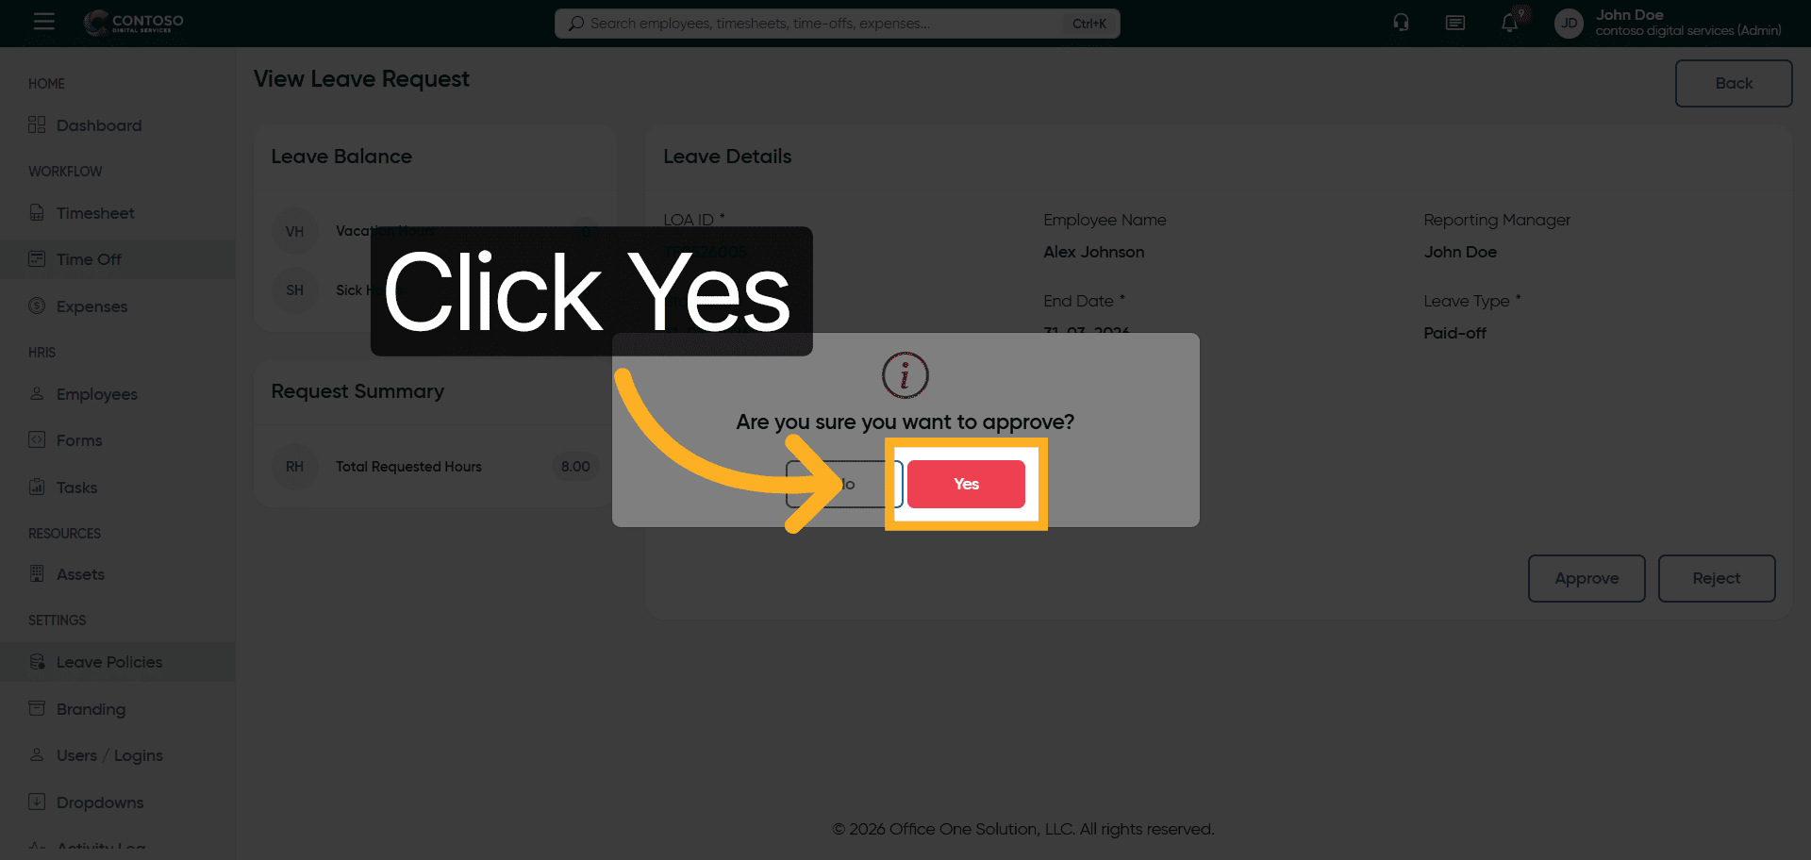Click the Back button
This screenshot has width=1811, height=860.
[x=1734, y=83]
